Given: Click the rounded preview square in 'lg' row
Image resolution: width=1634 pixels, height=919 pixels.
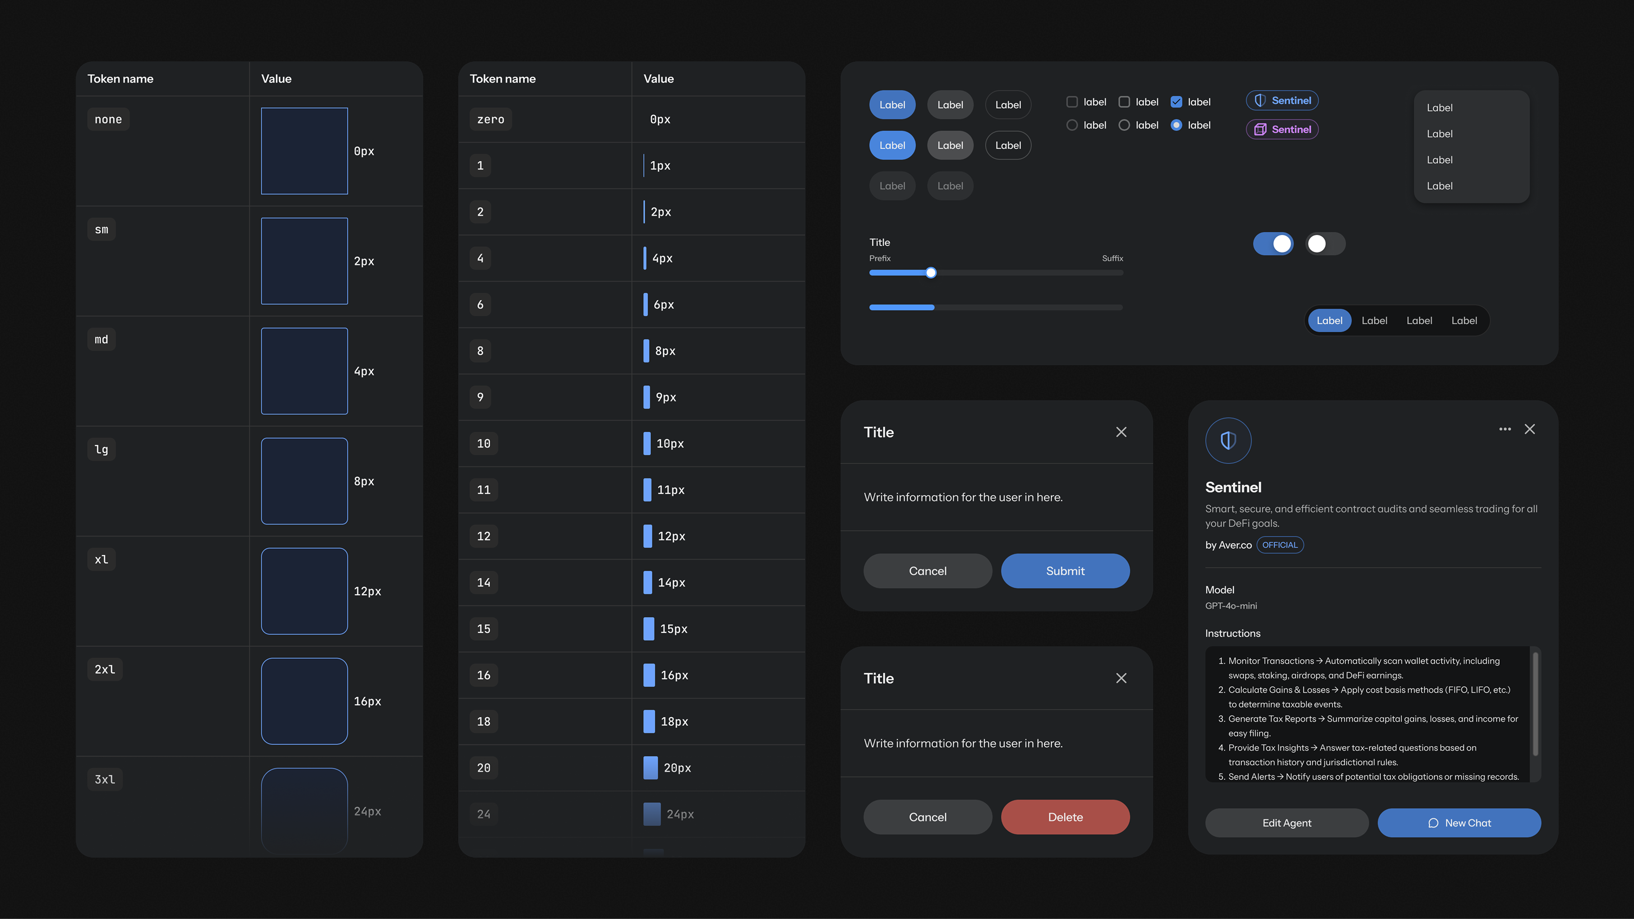Looking at the screenshot, I should click(x=304, y=481).
